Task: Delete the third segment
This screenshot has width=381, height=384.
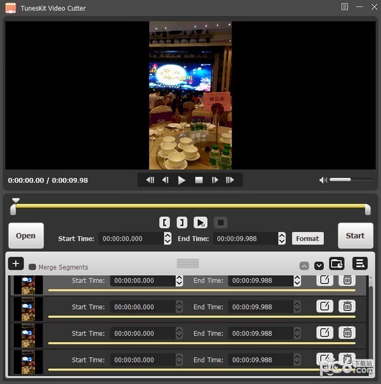Action: [347, 333]
